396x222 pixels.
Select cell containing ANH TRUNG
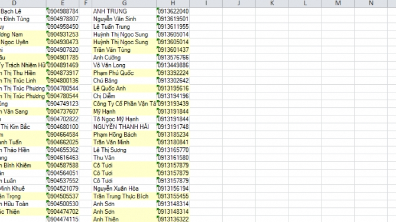[124, 11]
